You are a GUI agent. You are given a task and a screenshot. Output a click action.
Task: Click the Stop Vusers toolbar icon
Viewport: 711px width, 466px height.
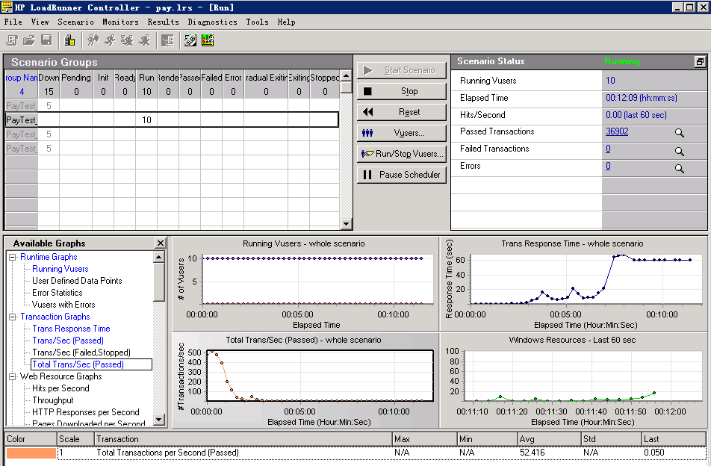144,40
